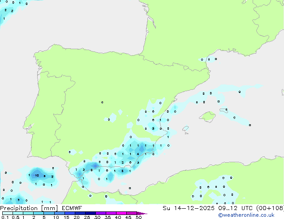The height and width of the screenshot is (219, 284).
Task: Select the 10–15 mm legend color box
Action: [x=60, y=213]
